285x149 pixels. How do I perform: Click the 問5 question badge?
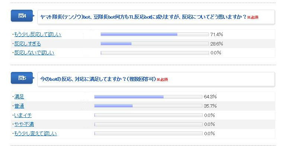[x=22, y=78]
